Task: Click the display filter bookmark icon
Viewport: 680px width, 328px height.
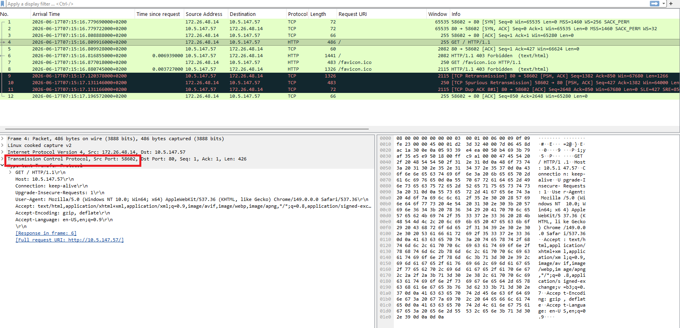Action: click(x=3, y=4)
